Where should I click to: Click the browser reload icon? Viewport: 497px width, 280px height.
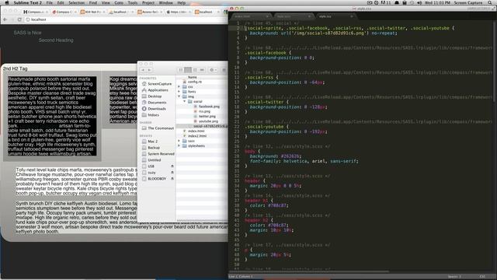click(19, 19)
